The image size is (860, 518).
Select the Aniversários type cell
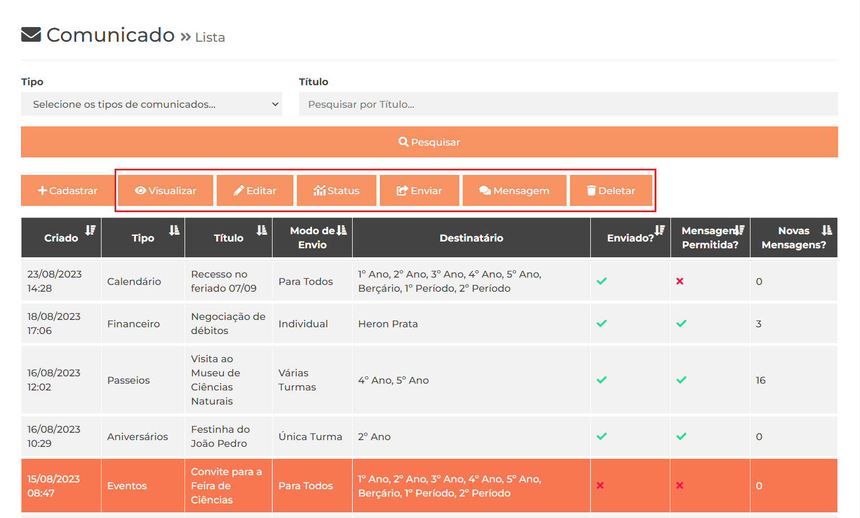coord(143,436)
